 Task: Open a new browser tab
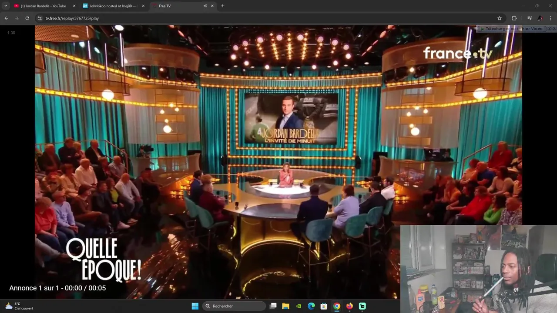click(x=223, y=6)
